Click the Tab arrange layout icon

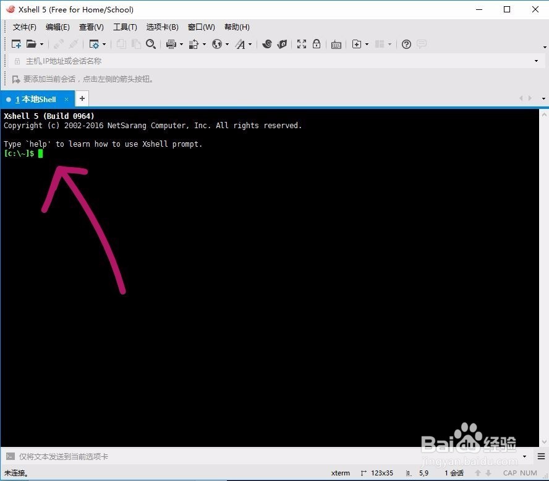click(380, 44)
